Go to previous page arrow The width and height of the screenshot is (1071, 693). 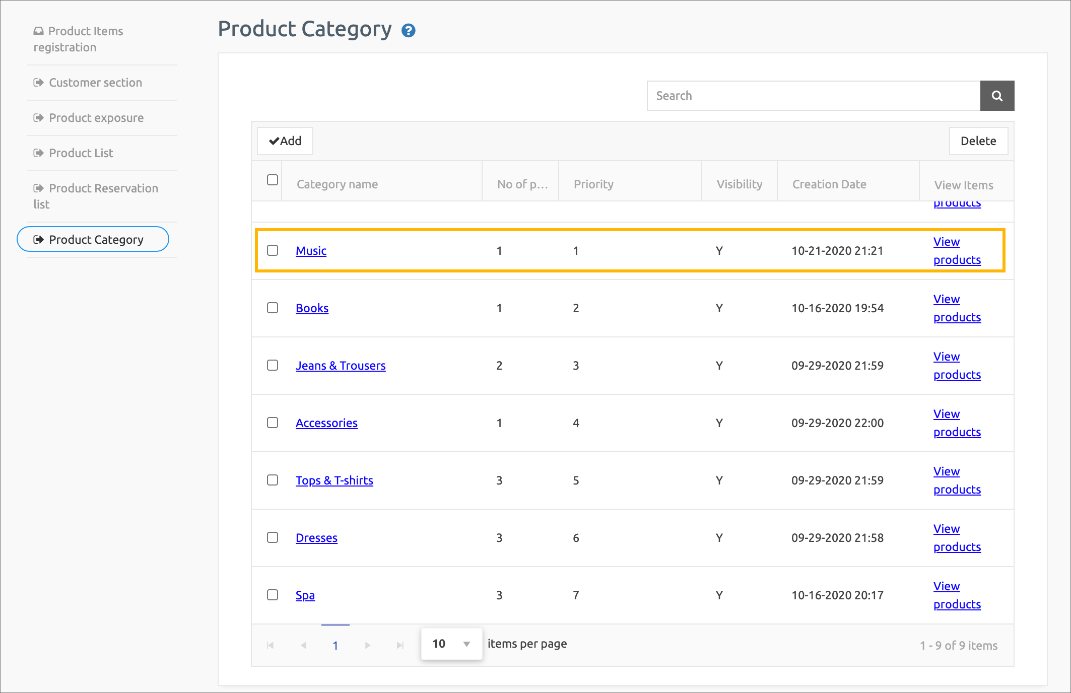(303, 645)
